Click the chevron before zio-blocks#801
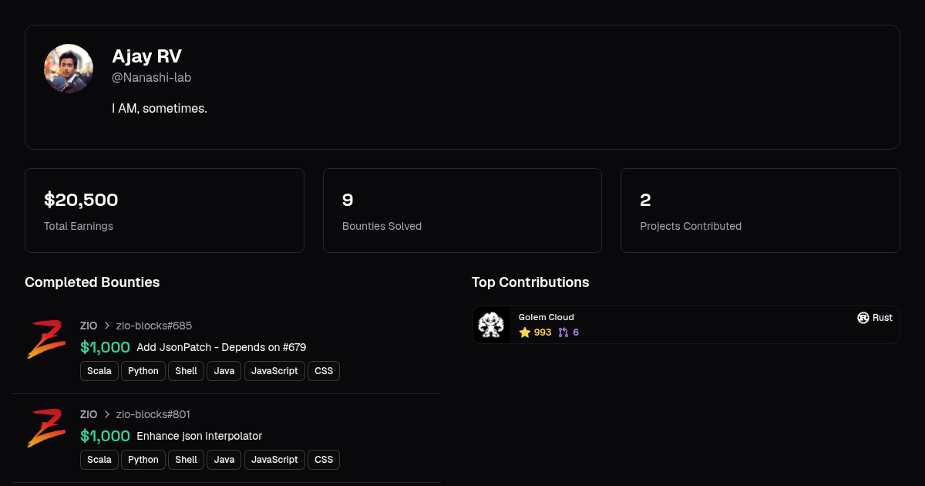This screenshot has height=486, width=925. pyautogui.click(x=107, y=414)
